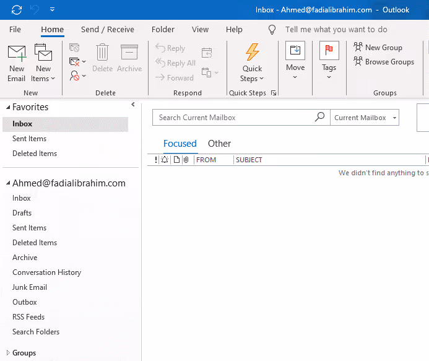Click in the Tell me what you want to do box

(x=336, y=29)
